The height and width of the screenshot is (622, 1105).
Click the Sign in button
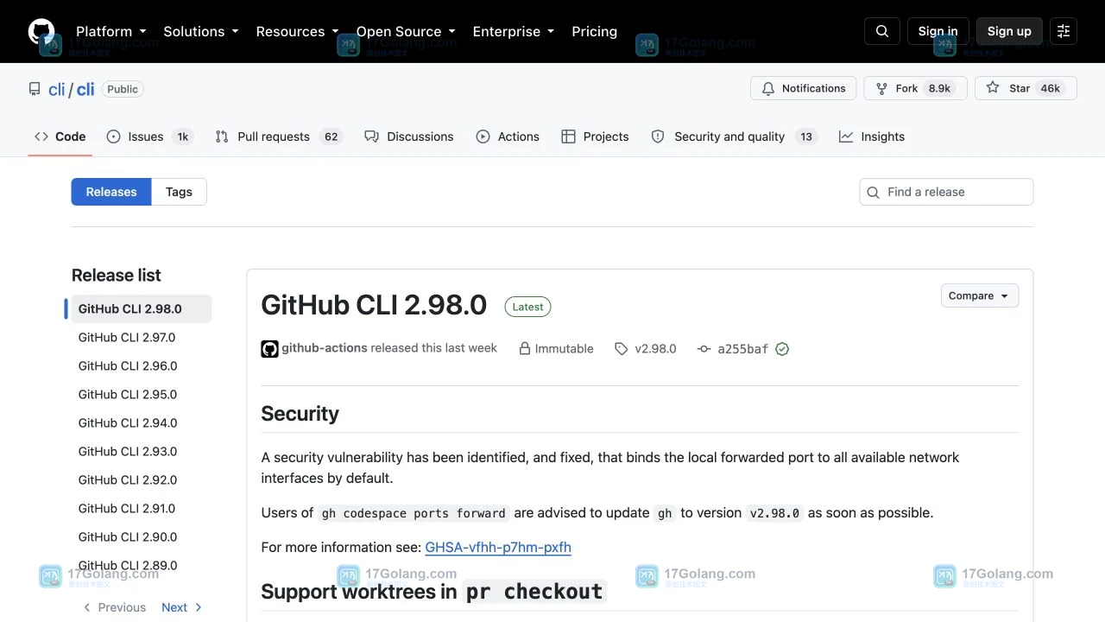(x=938, y=31)
